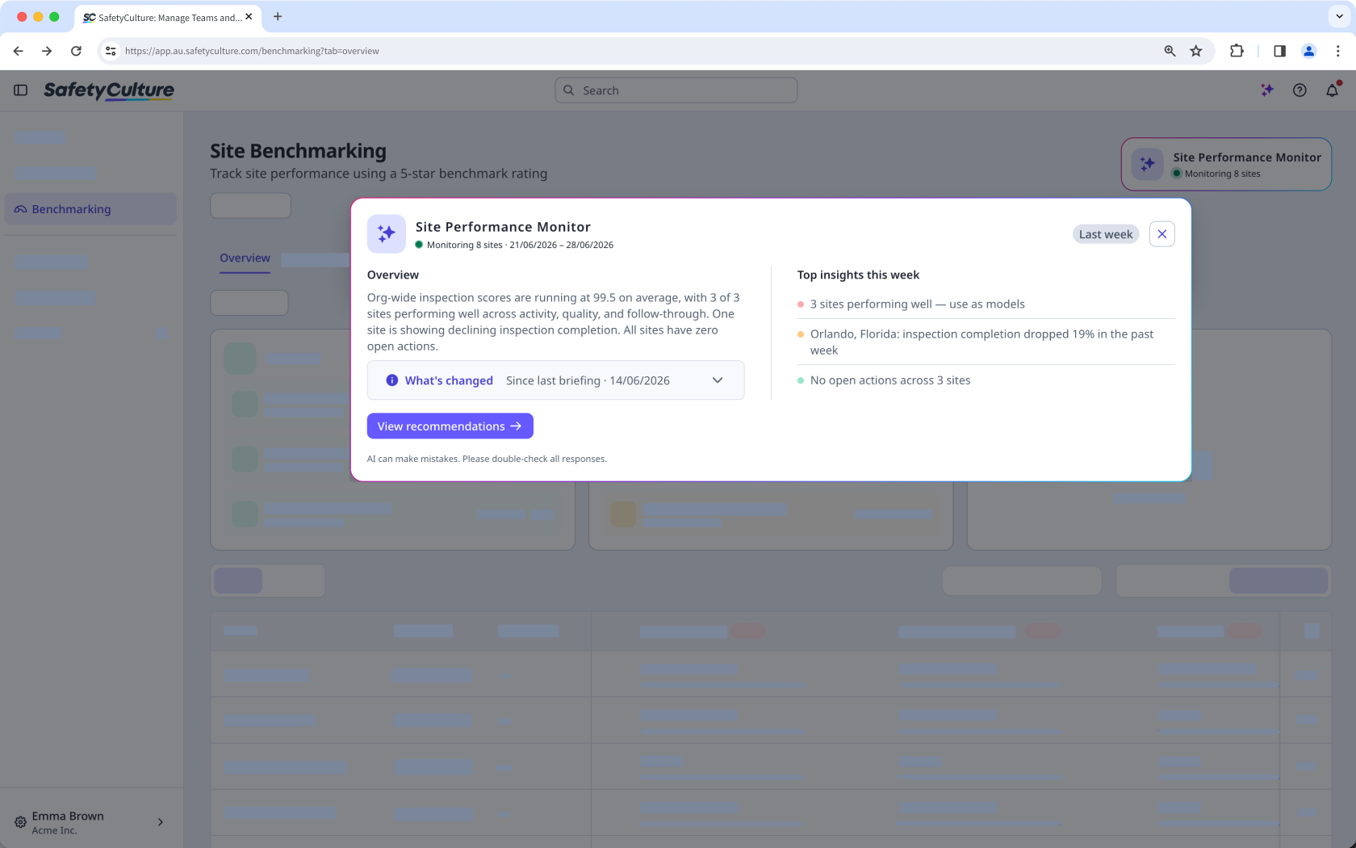Expand the What's changed section
Viewport: 1356px width, 848px height.
(555, 380)
